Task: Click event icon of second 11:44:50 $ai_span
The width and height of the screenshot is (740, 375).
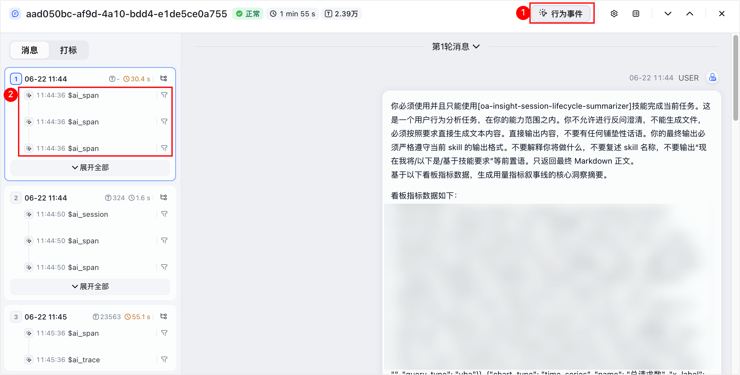Action: pyautogui.click(x=29, y=267)
